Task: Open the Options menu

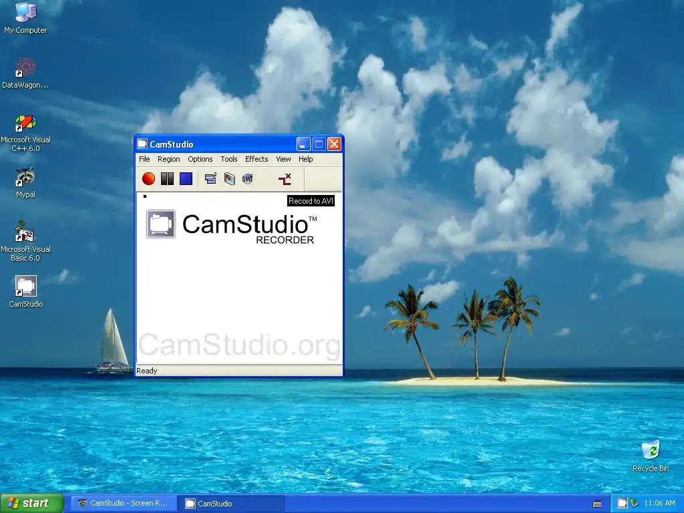Action: pos(200,159)
